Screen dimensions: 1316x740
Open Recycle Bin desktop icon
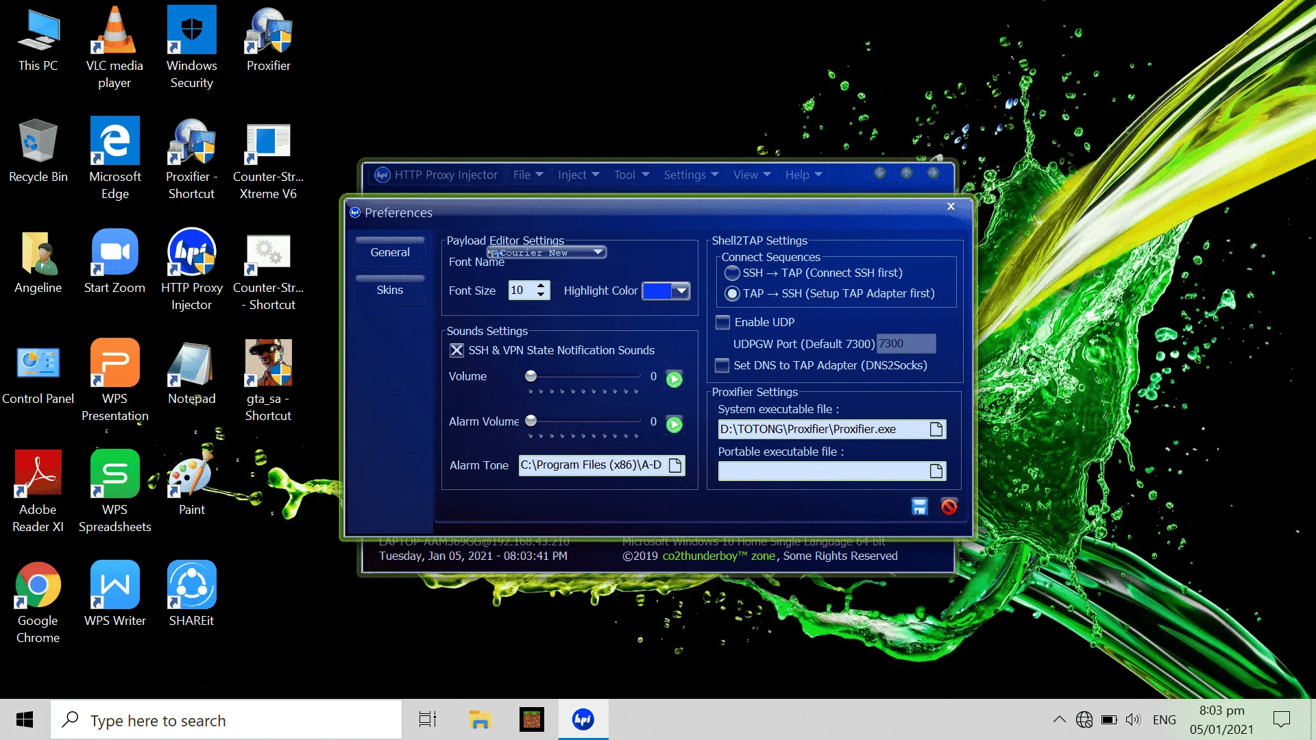[38, 151]
